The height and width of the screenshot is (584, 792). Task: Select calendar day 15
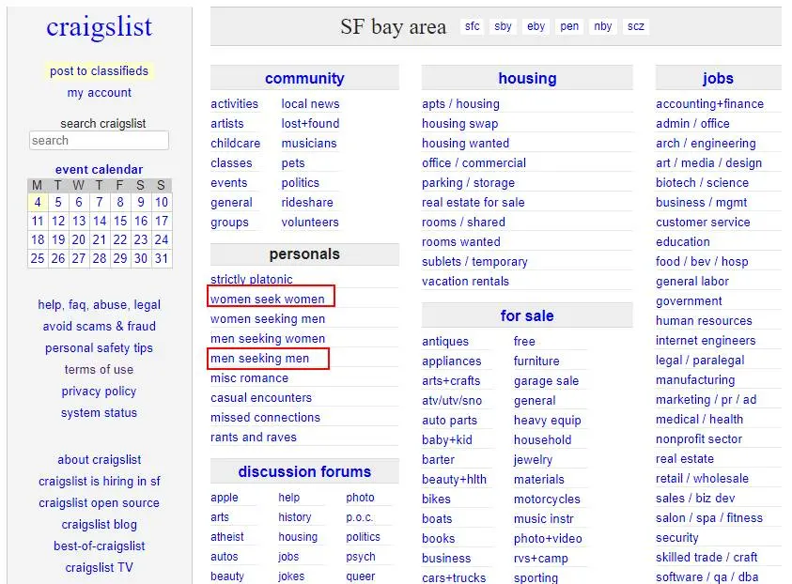[x=120, y=221]
